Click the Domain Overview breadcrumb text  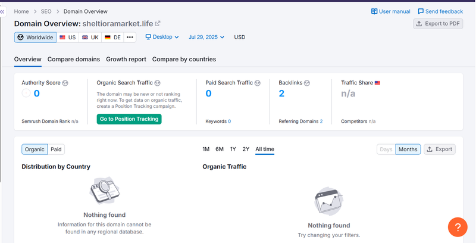85,11
